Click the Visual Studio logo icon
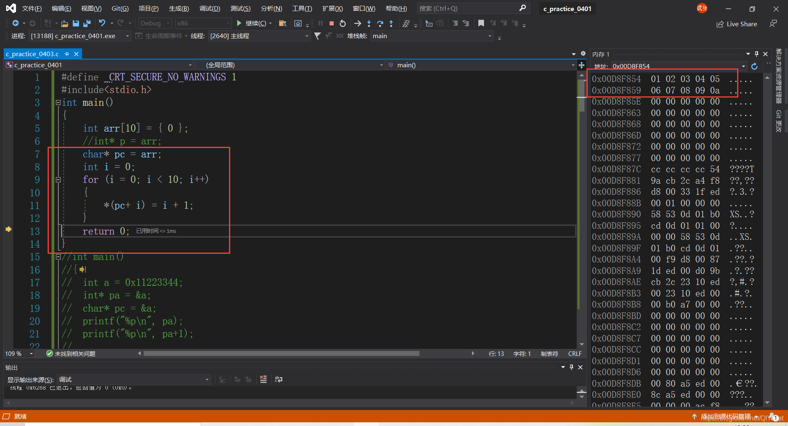 [x=11, y=8]
